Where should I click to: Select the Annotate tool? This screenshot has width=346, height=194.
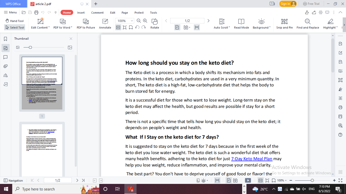point(105,24)
